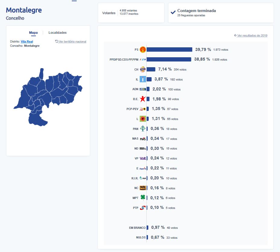Click the '65 votos' value
280x252 pixels.
(173, 119)
